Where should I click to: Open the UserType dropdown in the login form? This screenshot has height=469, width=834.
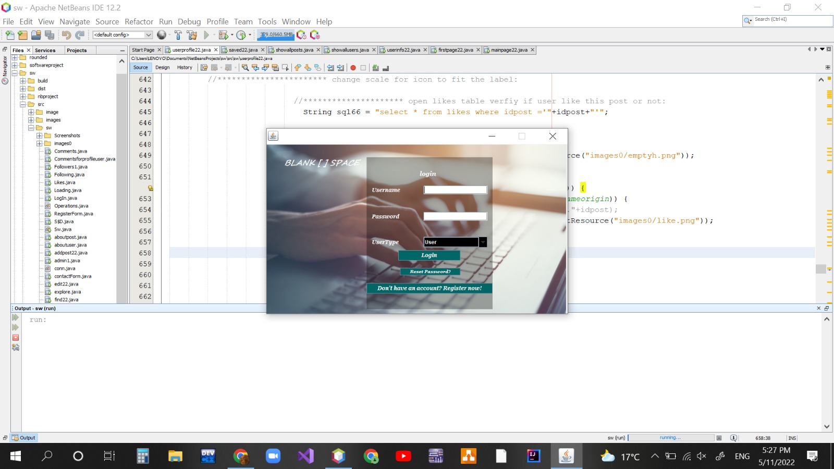(x=482, y=242)
